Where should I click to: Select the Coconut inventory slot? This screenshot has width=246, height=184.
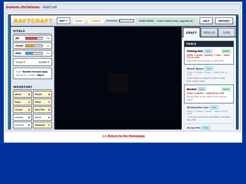point(22,125)
